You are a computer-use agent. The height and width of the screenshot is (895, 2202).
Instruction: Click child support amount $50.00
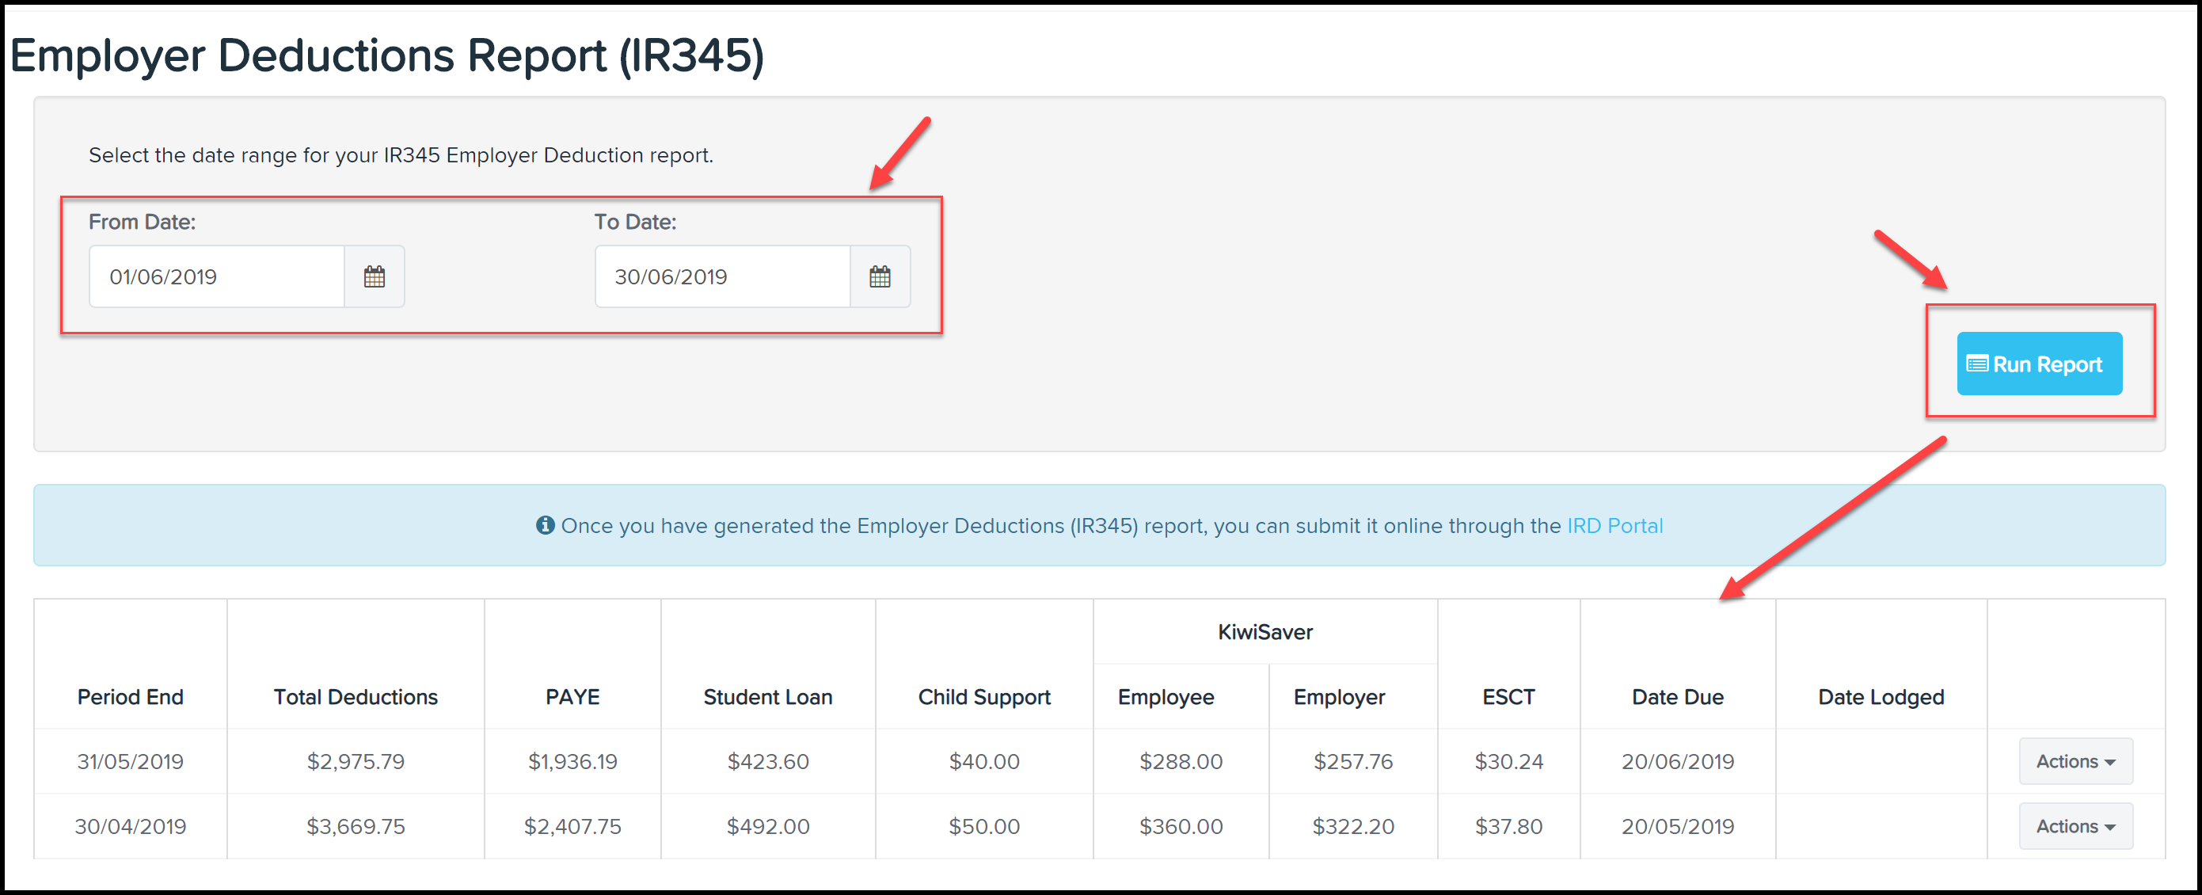(984, 826)
